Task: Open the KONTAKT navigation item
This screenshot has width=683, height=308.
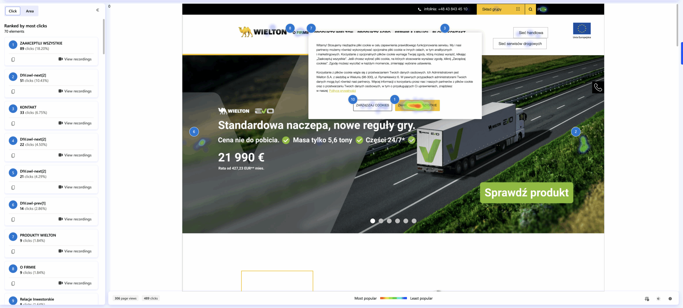Action: pos(456,32)
